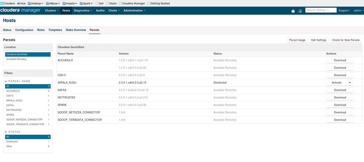Filter parcels by IMPALA_KUDU
Image resolution: width=364 pixels, height=162 pixels.
28,100
